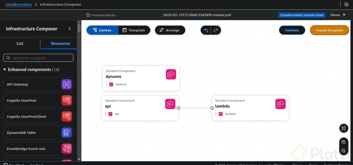Screen dimensions: 353x165
Task: Click small api resource icon in card
Action: [x=111, y=114]
